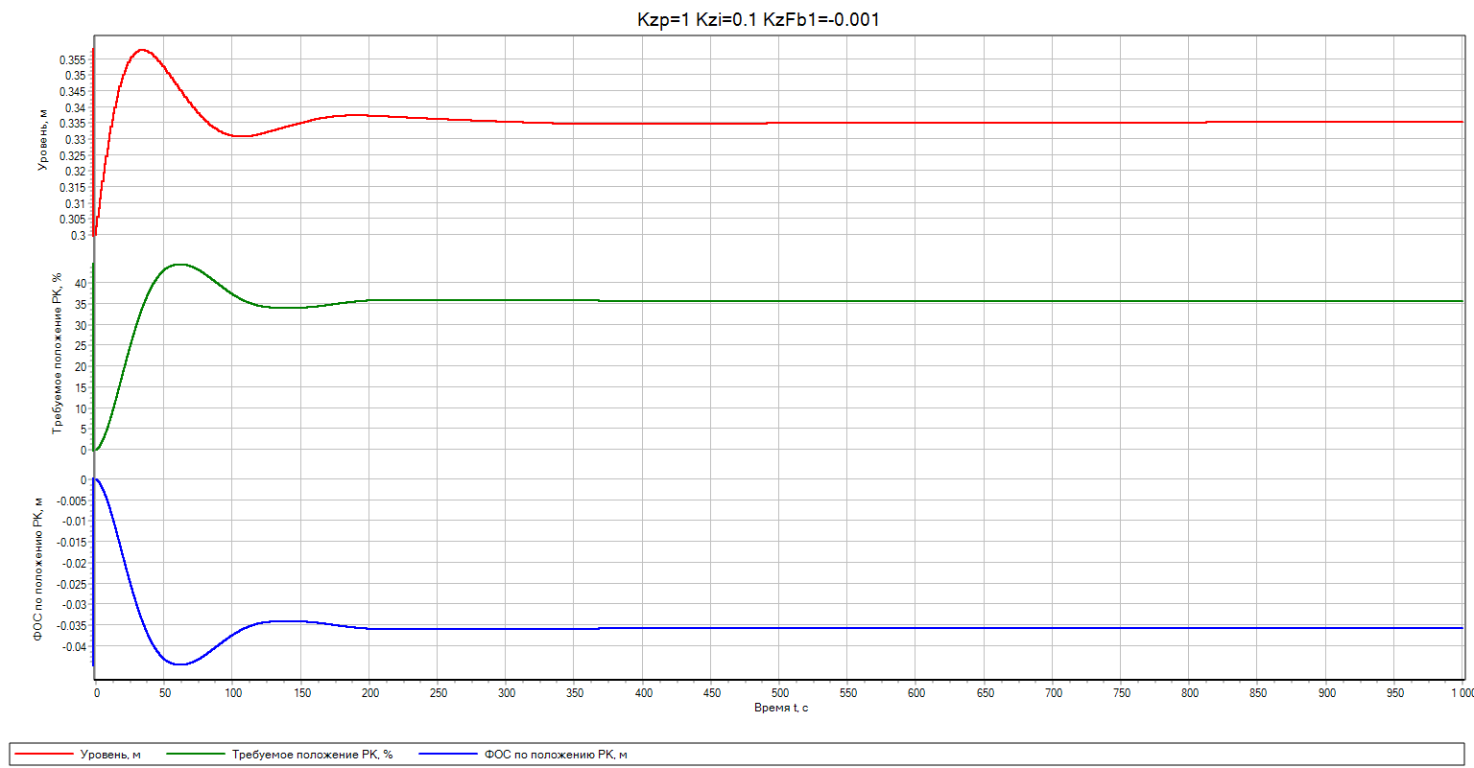Screen dimensions: 1474x768
Task: Click the red legend line swatch
Action: tap(43, 755)
